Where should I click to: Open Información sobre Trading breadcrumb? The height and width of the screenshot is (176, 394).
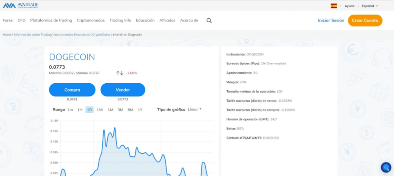coord(33,35)
